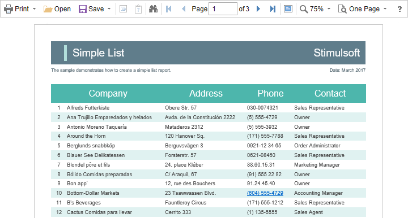Click the Address column header
The image size is (408, 218).
pos(206,93)
